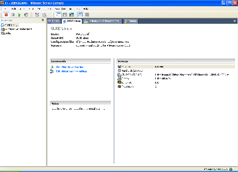
Task: Close the current tab with the X
Action: (235, 21)
